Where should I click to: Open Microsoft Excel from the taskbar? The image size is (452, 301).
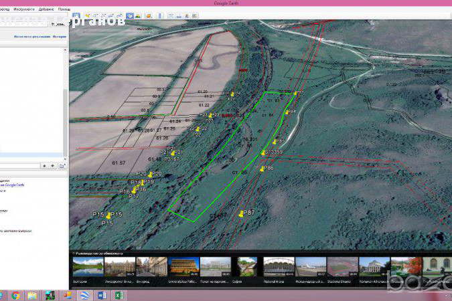coord(119,295)
